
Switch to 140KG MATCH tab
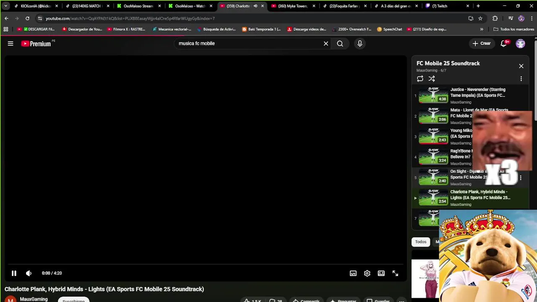87,6
